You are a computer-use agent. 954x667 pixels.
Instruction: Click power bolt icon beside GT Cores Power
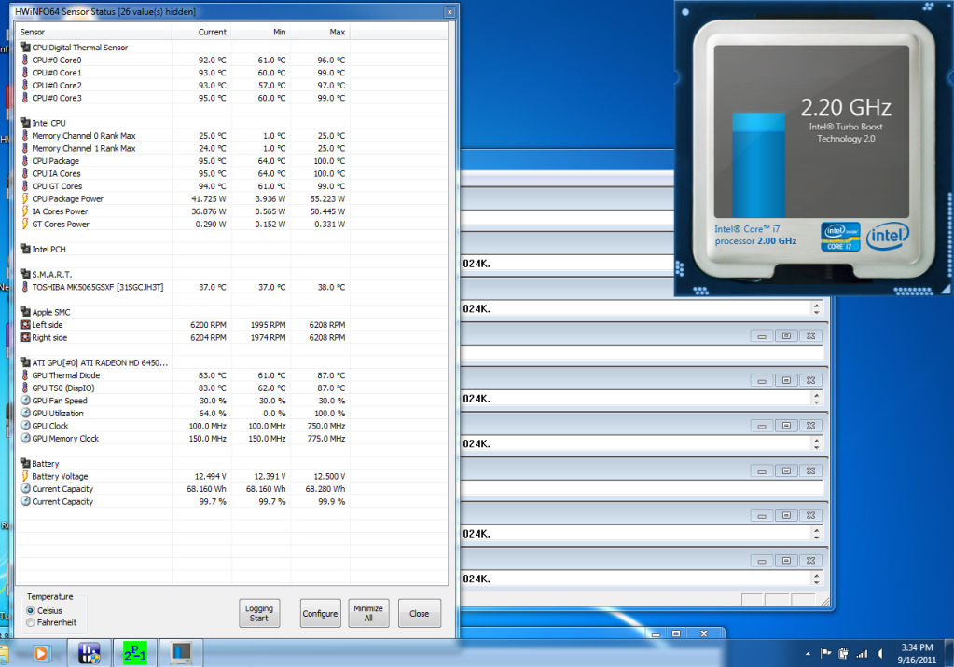[x=25, y=224]
